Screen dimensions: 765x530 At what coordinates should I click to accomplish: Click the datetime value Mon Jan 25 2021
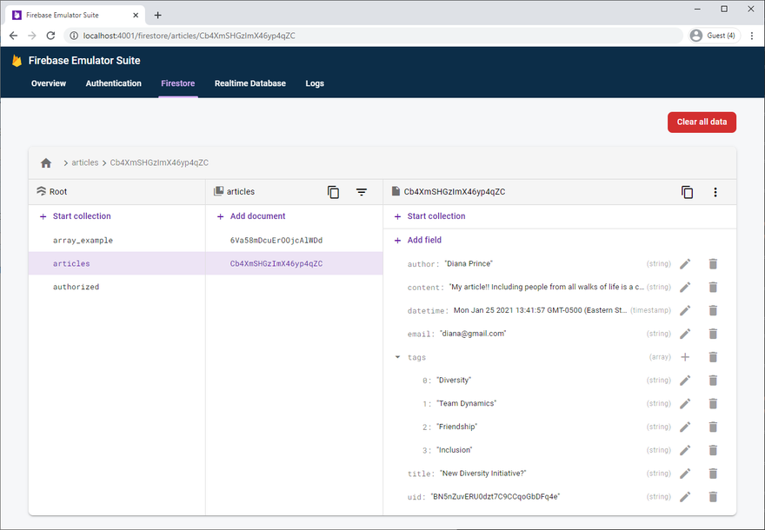tap(541, 310)
